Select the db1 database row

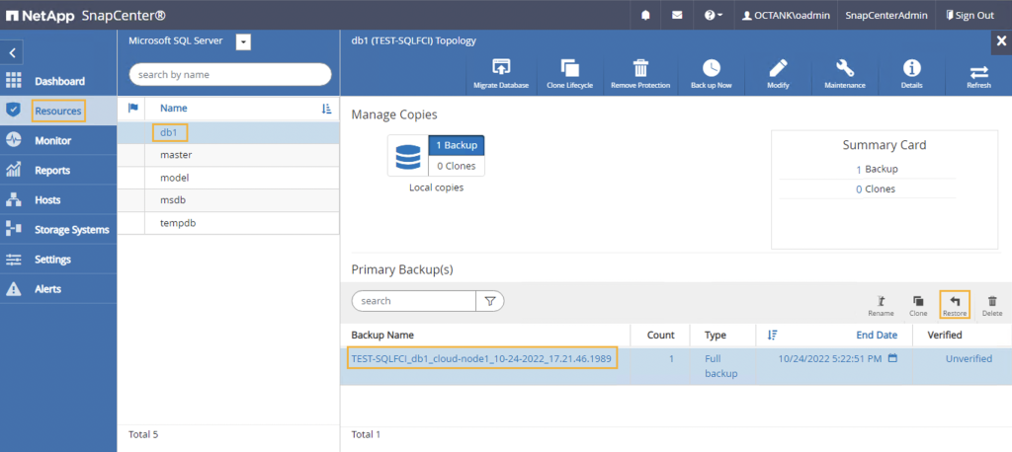point(228,133)
